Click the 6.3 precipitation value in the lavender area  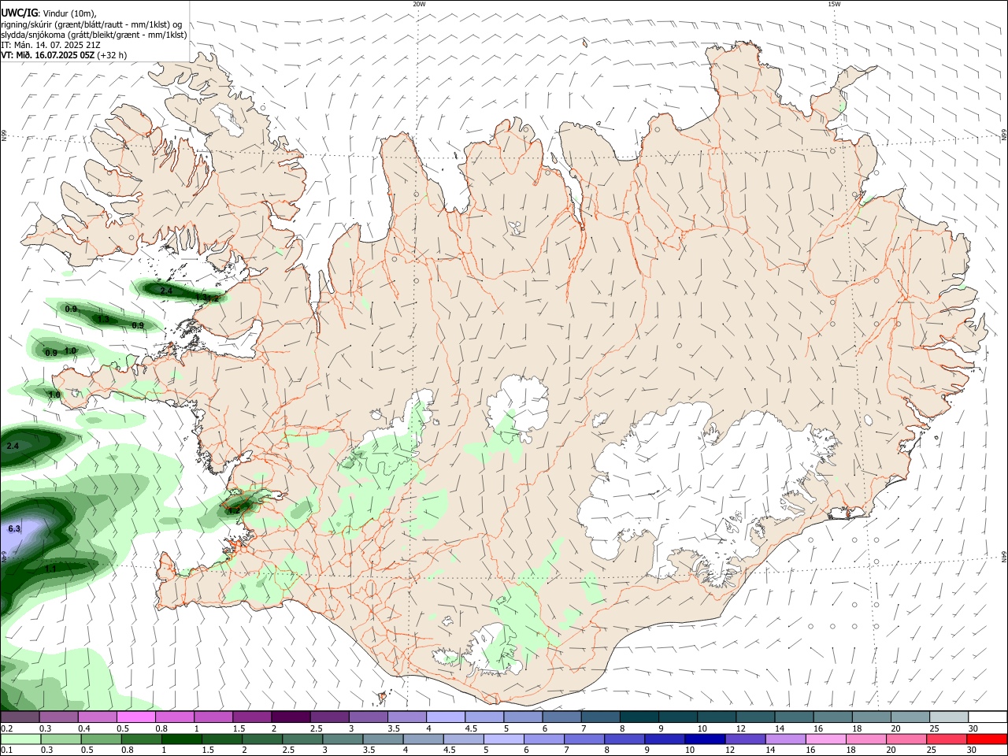point(13,529)
